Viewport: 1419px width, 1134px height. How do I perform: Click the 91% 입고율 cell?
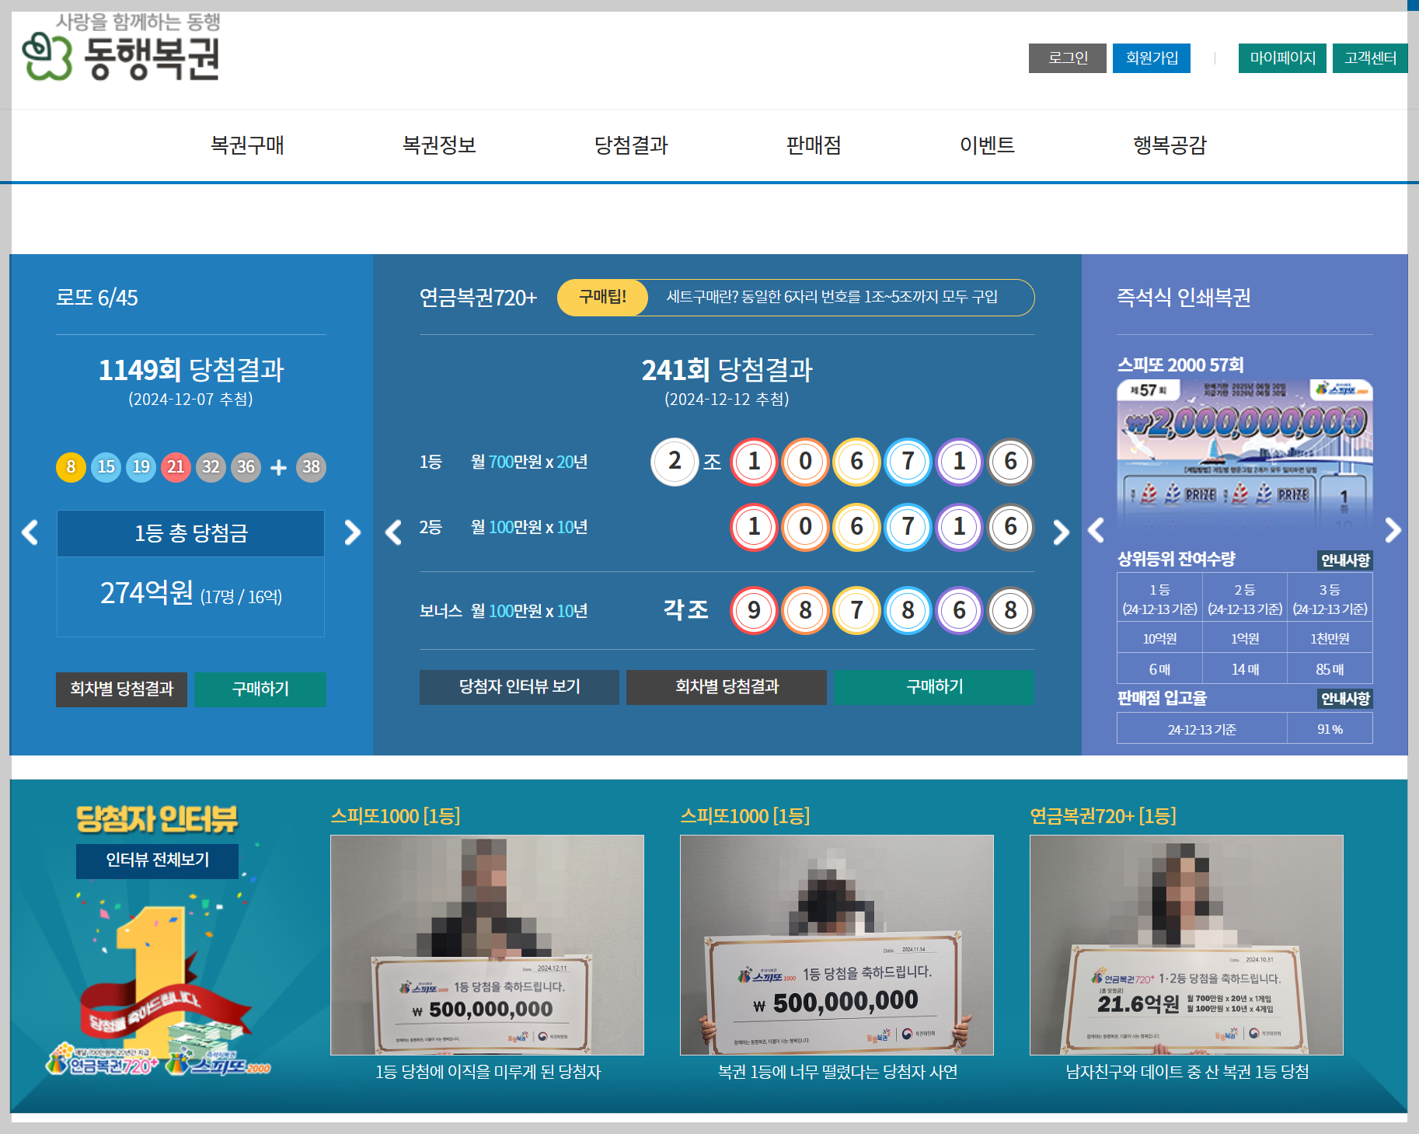1330,729
